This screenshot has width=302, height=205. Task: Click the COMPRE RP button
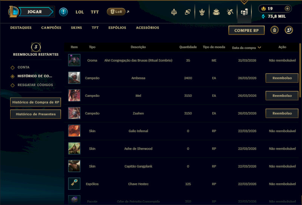pyautogui.click(x=247, y=31)
